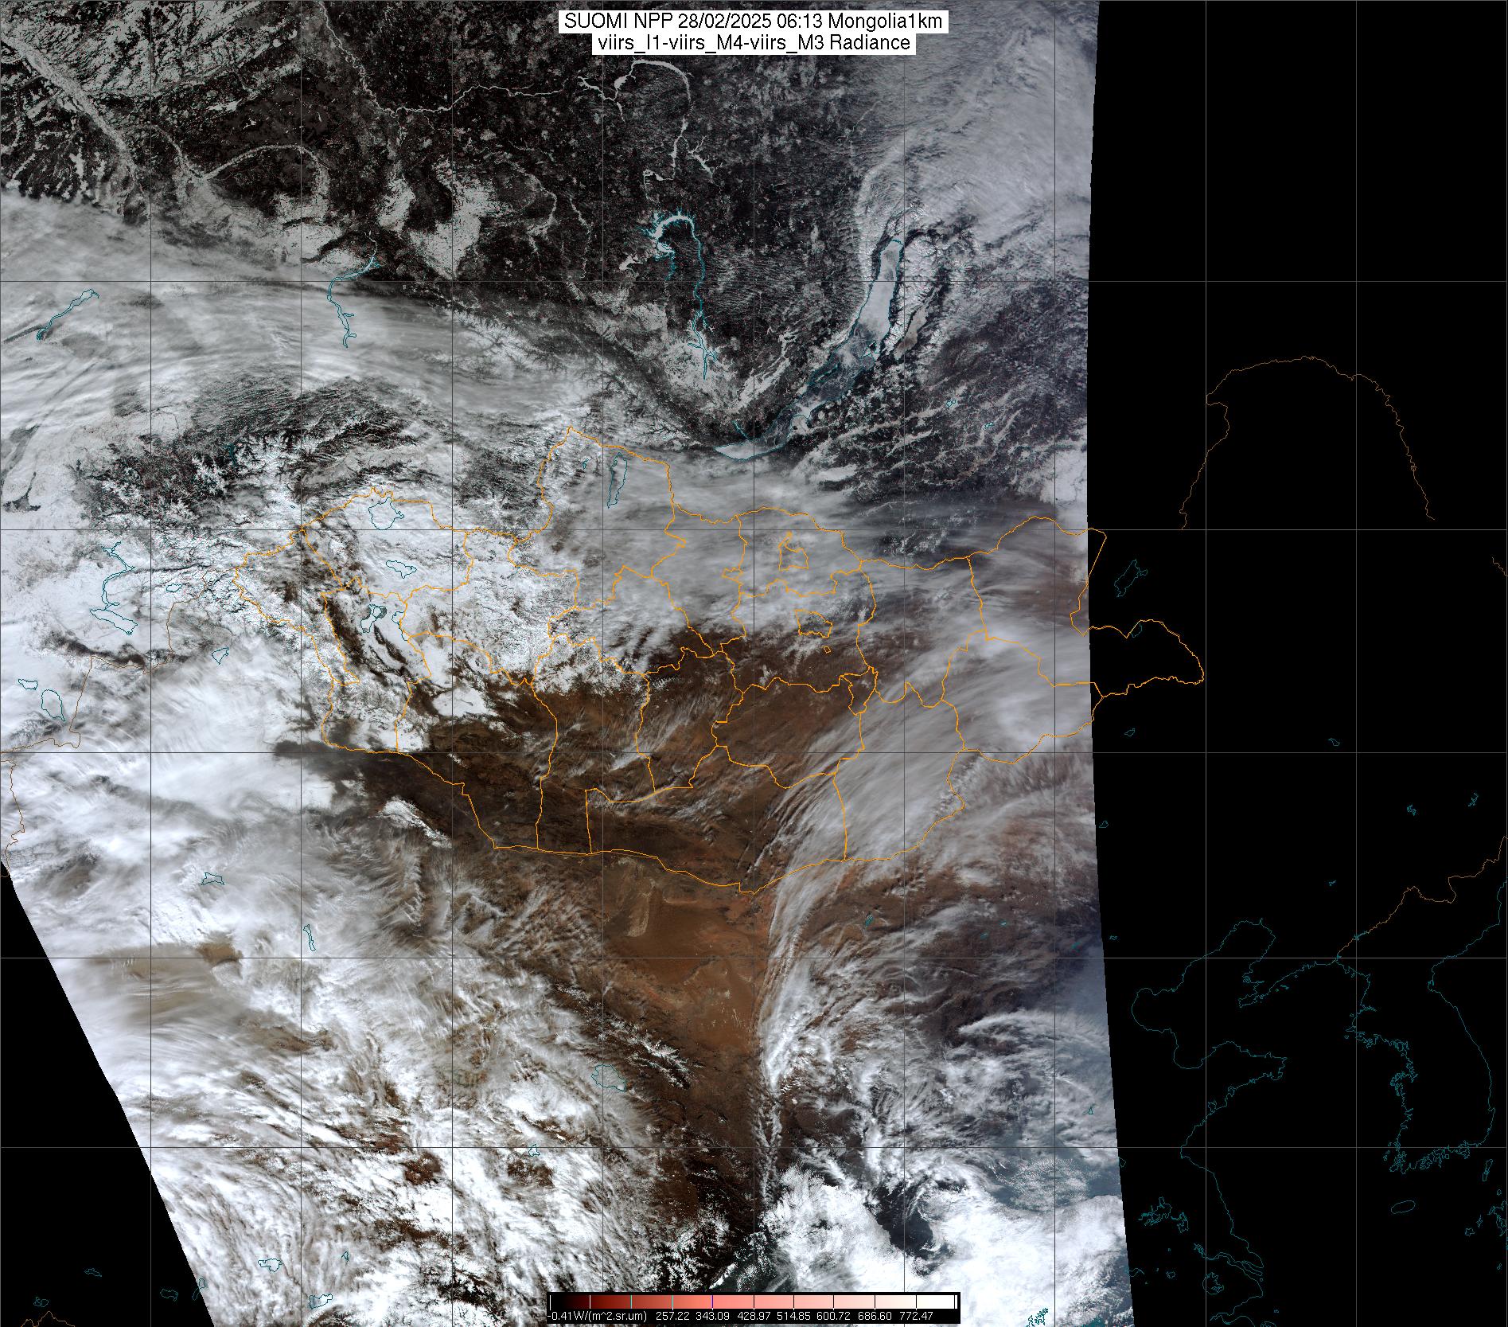Screen dimensions: 1508x1327
Task: Click the '772.47' colorbar value
Action: [916, 1316]
